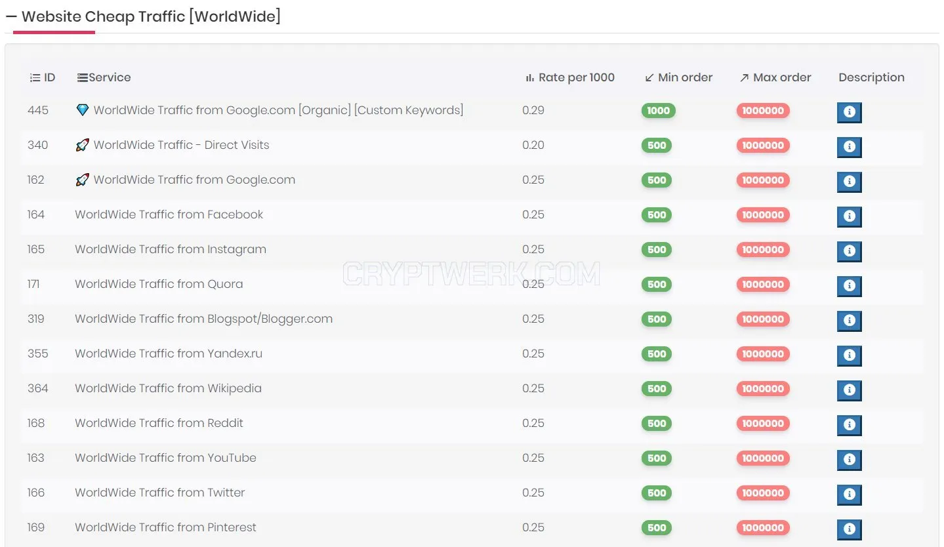Select 'WorldWide Traffic - Direct Visits' service name
This screenshot has width=944, height=547.
point(181,145)
